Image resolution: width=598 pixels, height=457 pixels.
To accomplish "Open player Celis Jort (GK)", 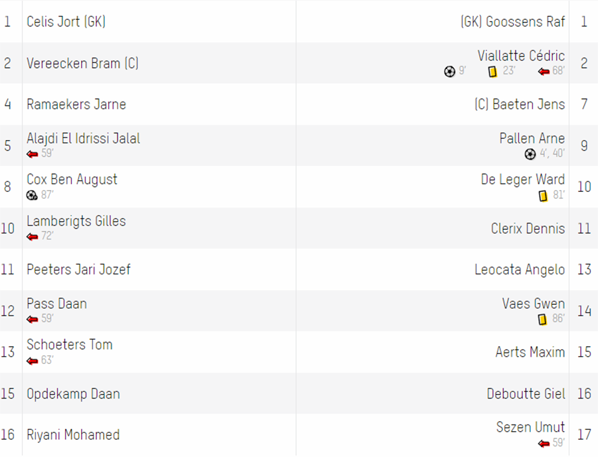I will pyautogui.click(x=66, y=22).
